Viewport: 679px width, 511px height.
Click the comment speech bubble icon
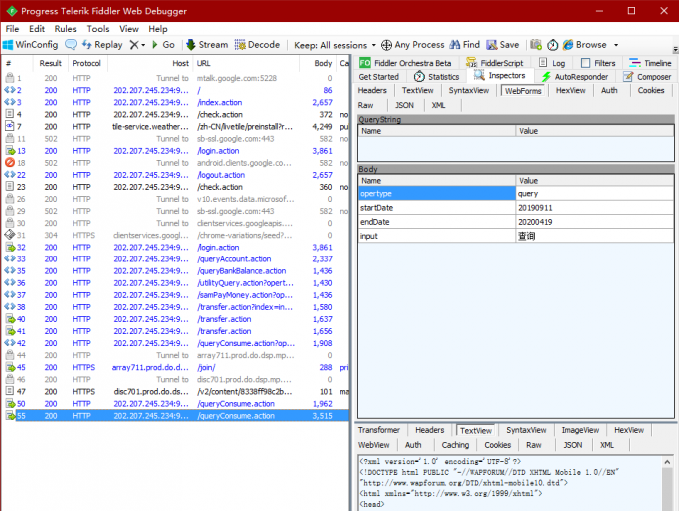pyautogui.click(x=71, y=45)
